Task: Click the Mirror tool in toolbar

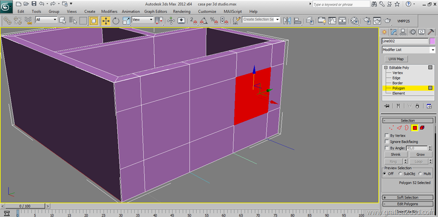Action: (x=287, y=21)
